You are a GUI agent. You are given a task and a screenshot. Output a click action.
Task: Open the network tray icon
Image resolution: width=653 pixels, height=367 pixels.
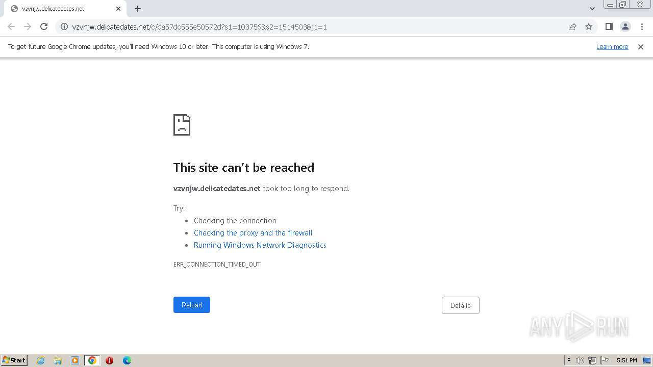pos(592,360)
